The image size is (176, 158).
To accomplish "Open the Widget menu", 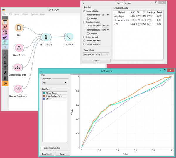I will click(25, 14).
